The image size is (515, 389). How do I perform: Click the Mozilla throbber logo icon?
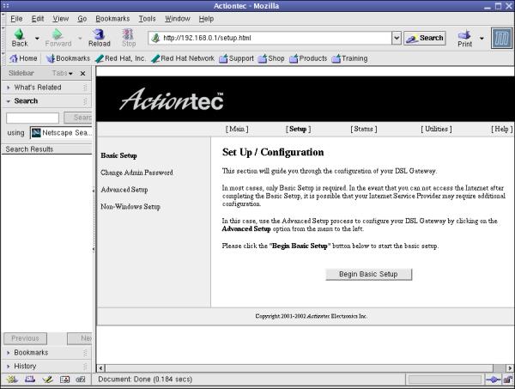point(501,38)
